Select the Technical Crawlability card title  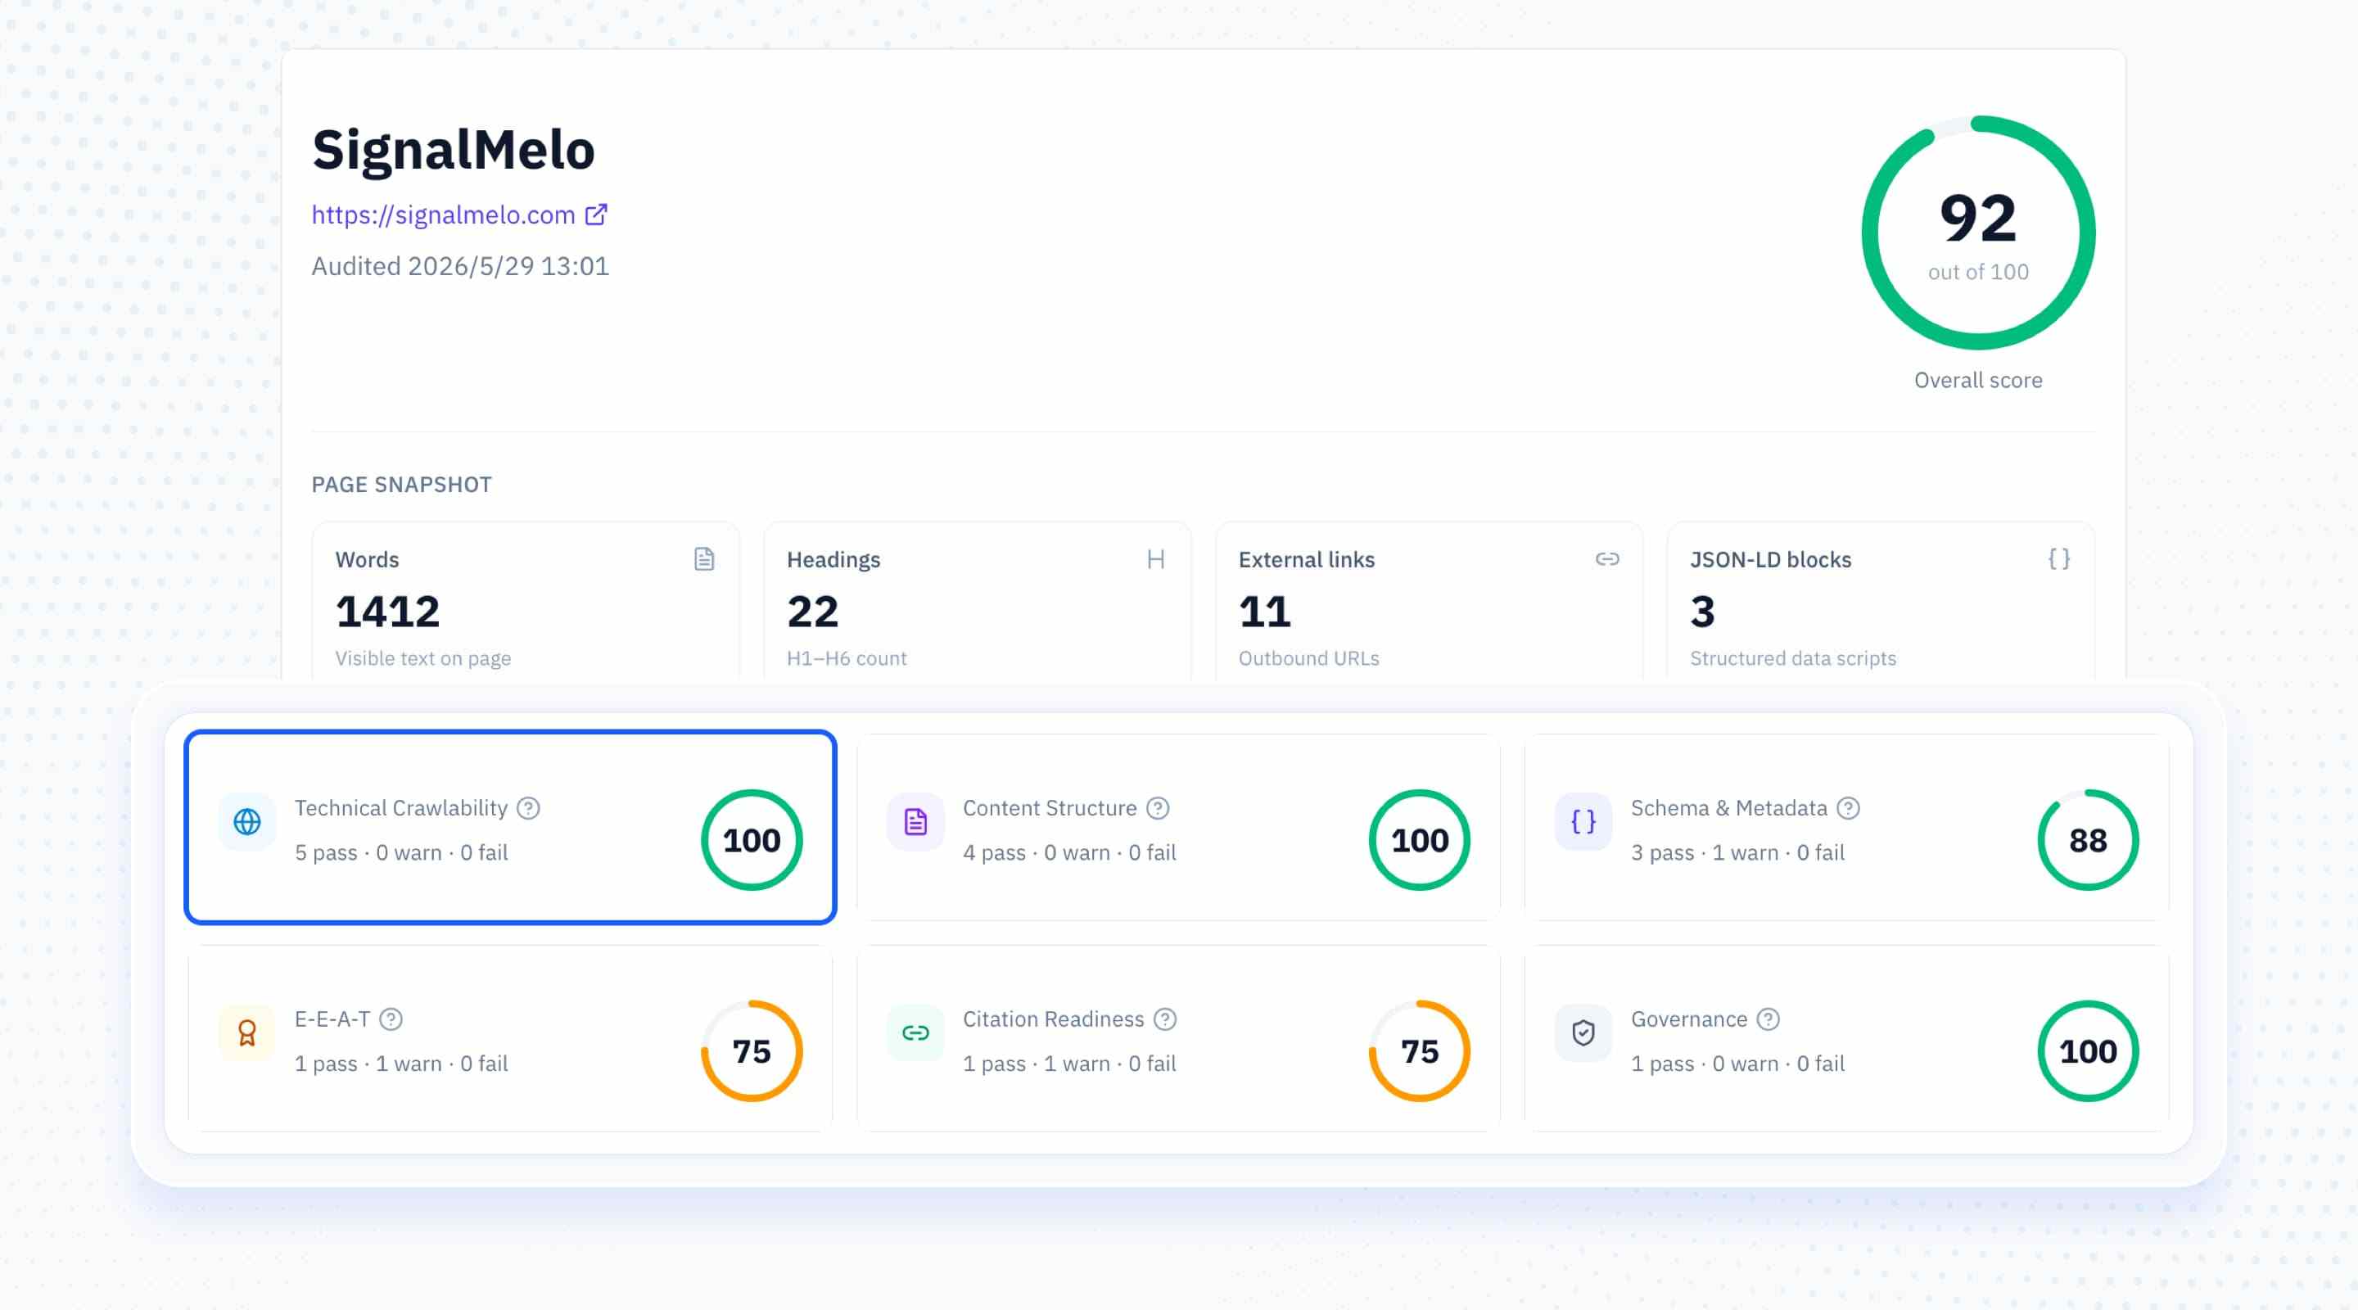pos(401,808)
